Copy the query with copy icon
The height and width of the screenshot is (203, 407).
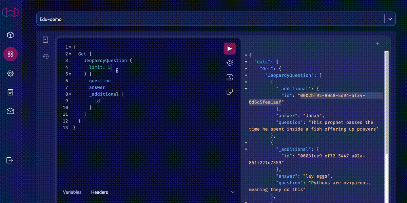230,92
